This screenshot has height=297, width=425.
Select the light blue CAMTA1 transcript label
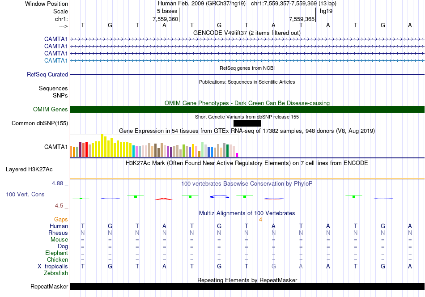[x=56, y=60]
